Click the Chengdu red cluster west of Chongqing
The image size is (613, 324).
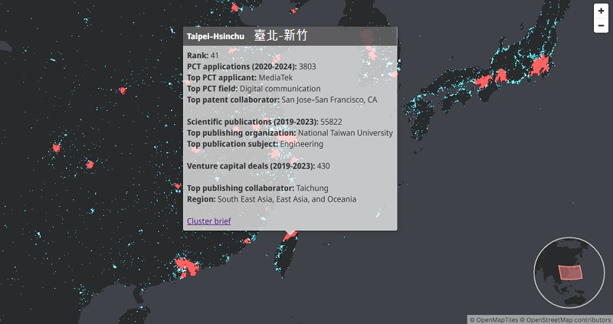pos(56,148)
